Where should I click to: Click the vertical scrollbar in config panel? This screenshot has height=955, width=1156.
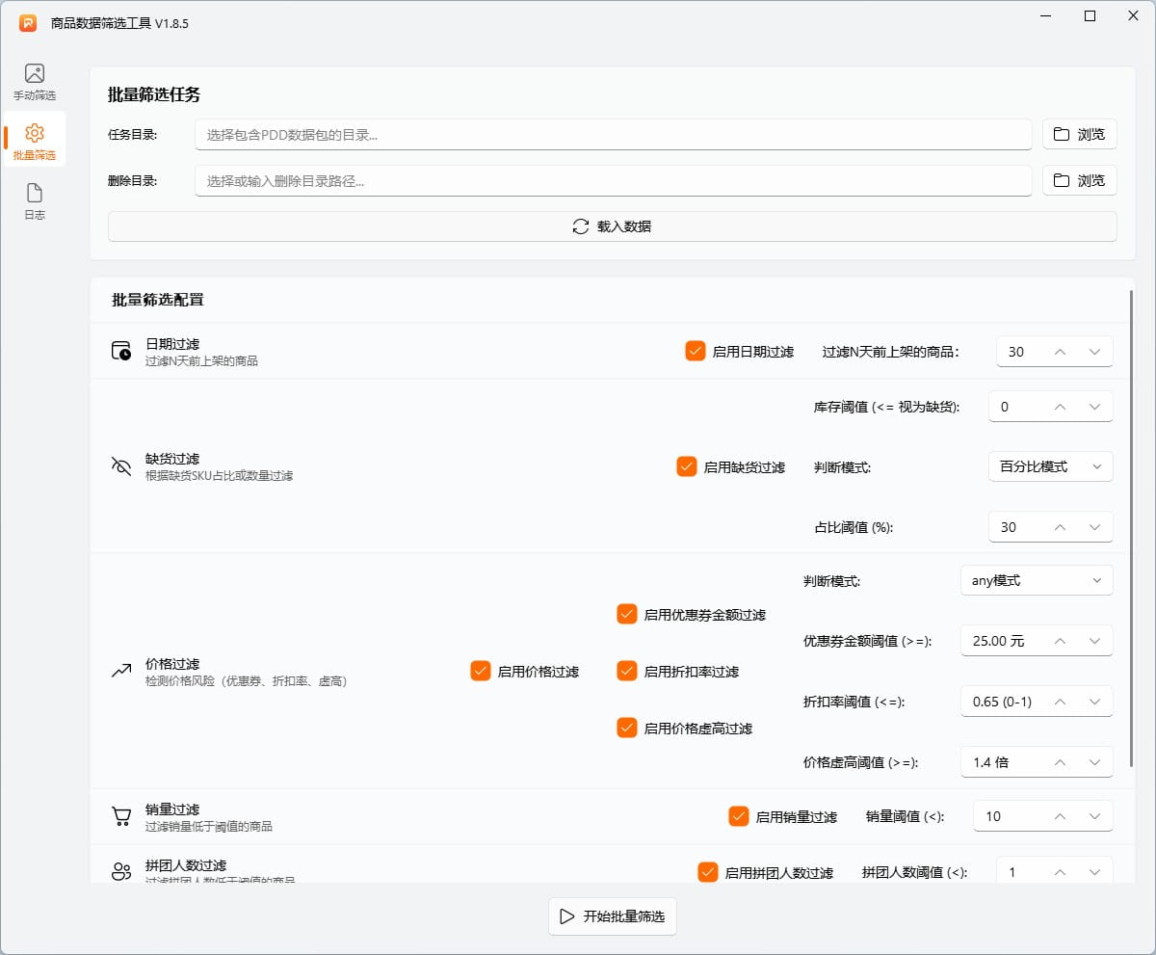pos(1132,530)
